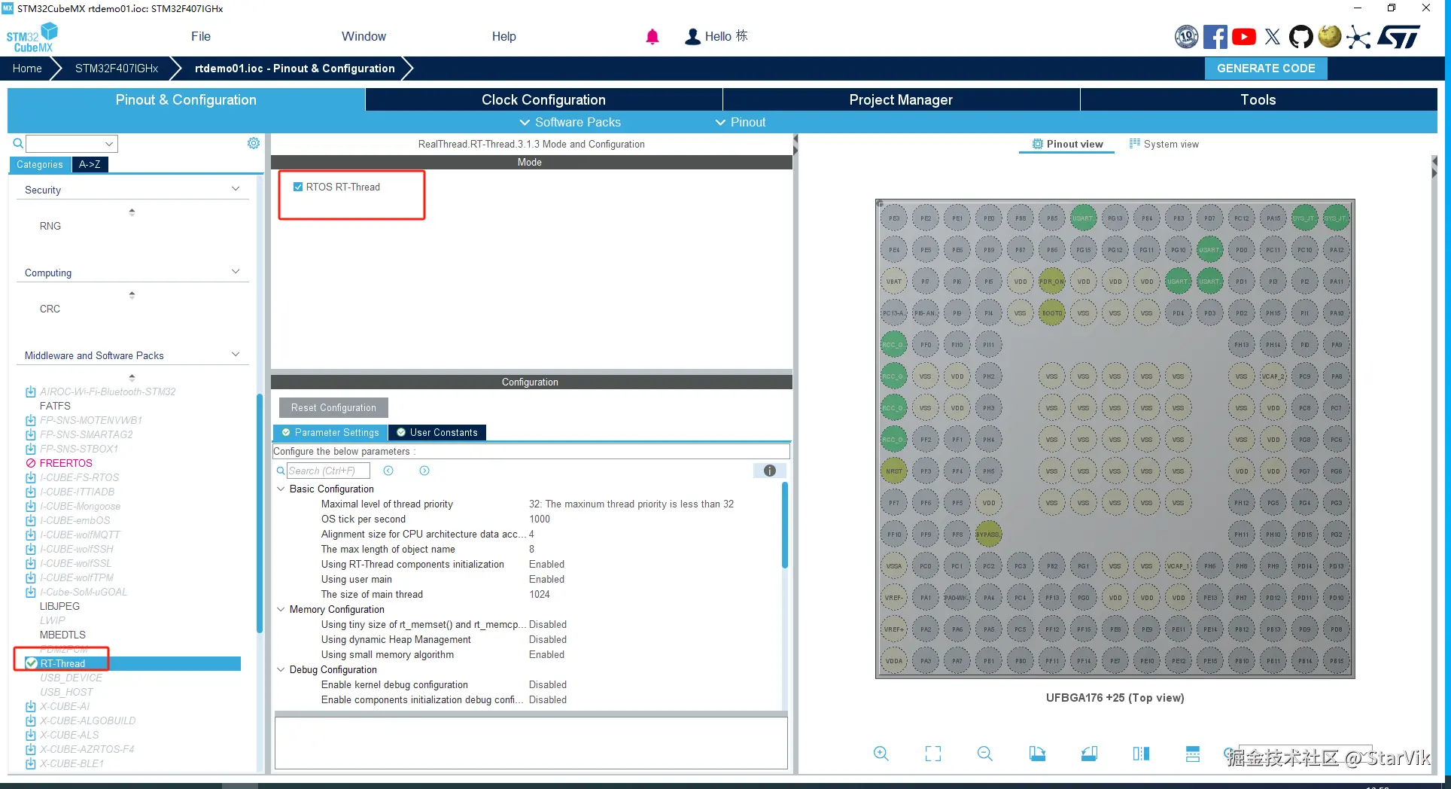The width and height of the screenshot is (1451, 789).
Task: Click the download icon beside I-CUBE-FS-RTOS
Action: coord(31,477)
